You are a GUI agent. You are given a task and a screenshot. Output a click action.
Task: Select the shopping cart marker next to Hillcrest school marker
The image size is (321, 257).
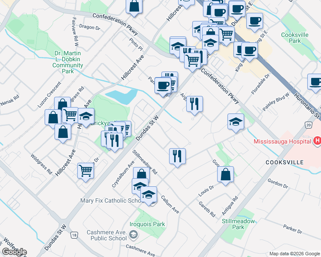click(x=71, y=114)
